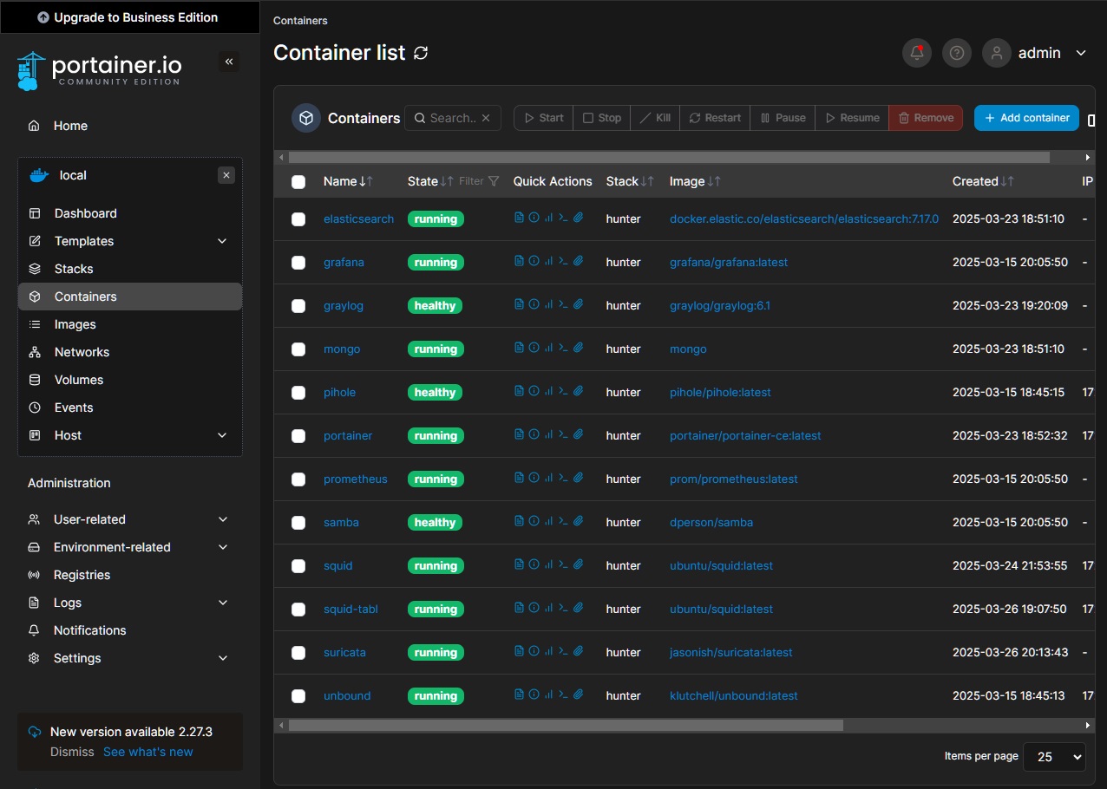
Task: Open the "See what's new" link
Action: click(x=148, y=752)
